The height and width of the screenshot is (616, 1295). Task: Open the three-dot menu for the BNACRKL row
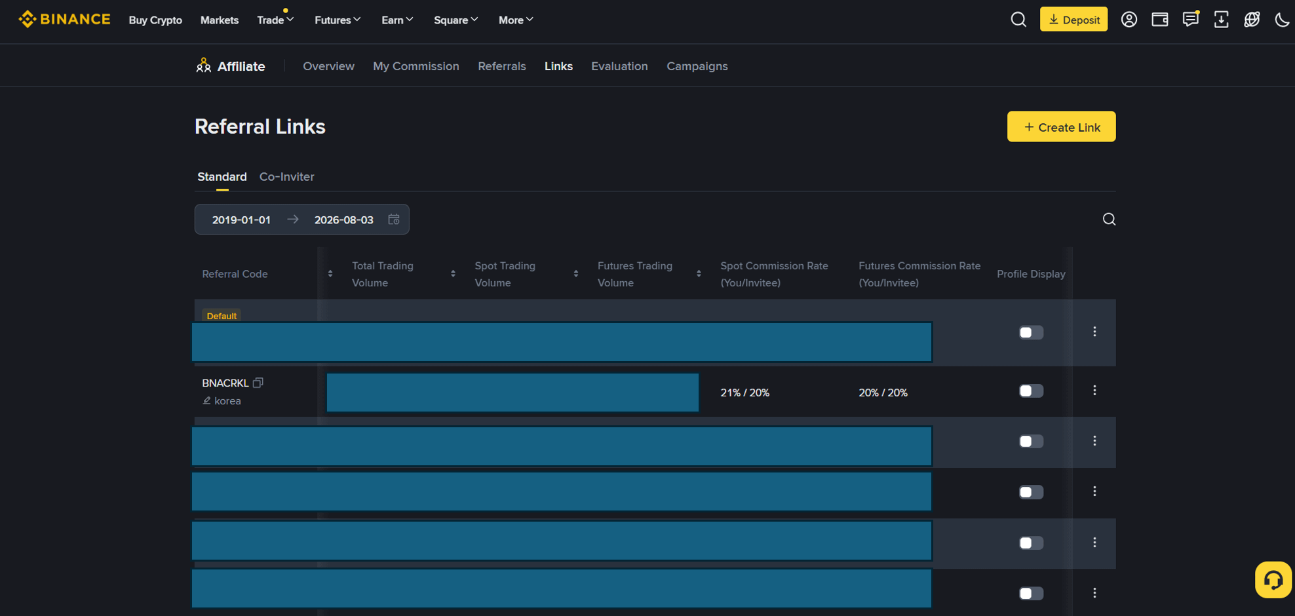(x=1094, y=391)
